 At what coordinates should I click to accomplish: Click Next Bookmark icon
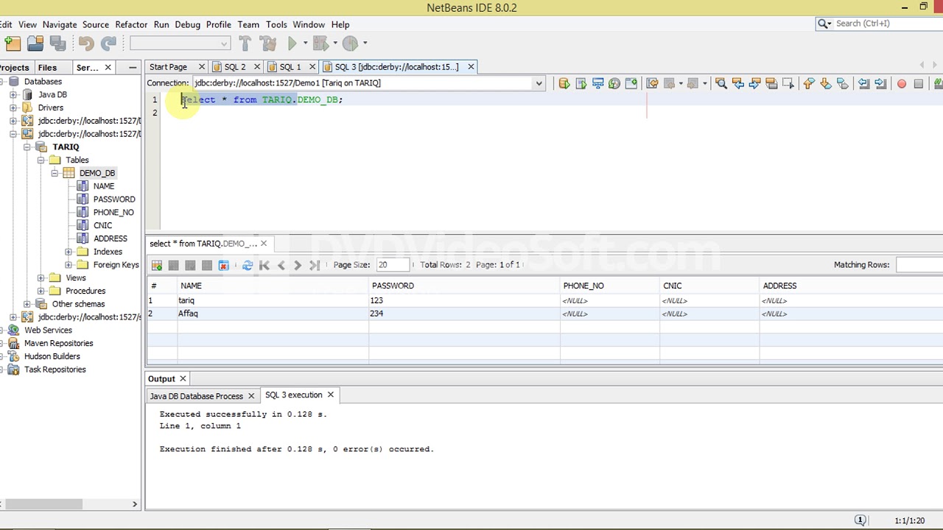pos(826,83)
